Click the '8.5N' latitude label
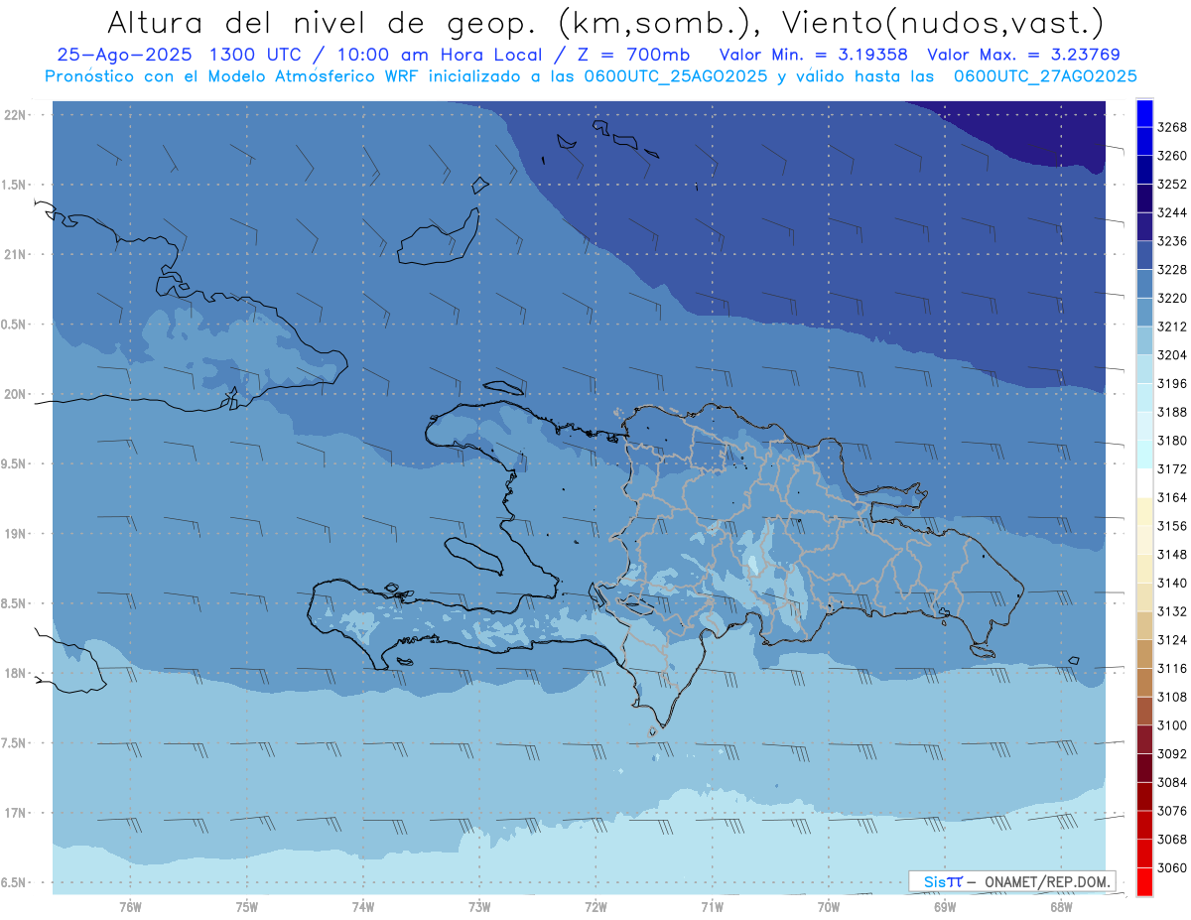 [13, 603]
